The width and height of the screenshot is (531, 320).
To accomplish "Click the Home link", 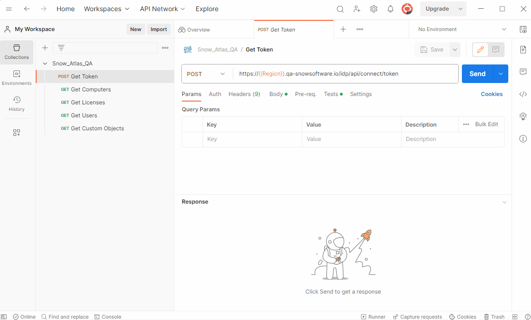I will 65,9.
